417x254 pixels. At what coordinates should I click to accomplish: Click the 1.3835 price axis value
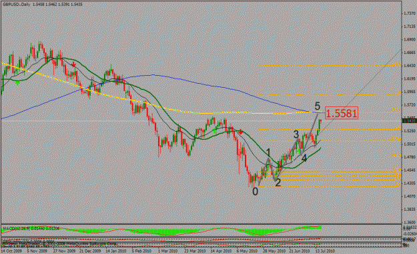(x=410, y=209)
